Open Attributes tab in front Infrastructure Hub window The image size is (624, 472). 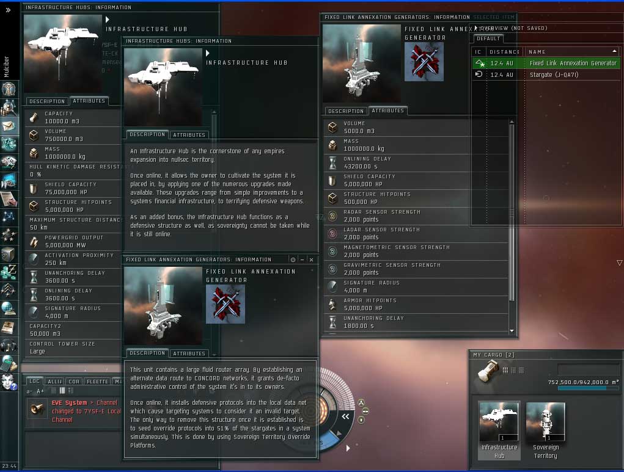click(189, 135)
